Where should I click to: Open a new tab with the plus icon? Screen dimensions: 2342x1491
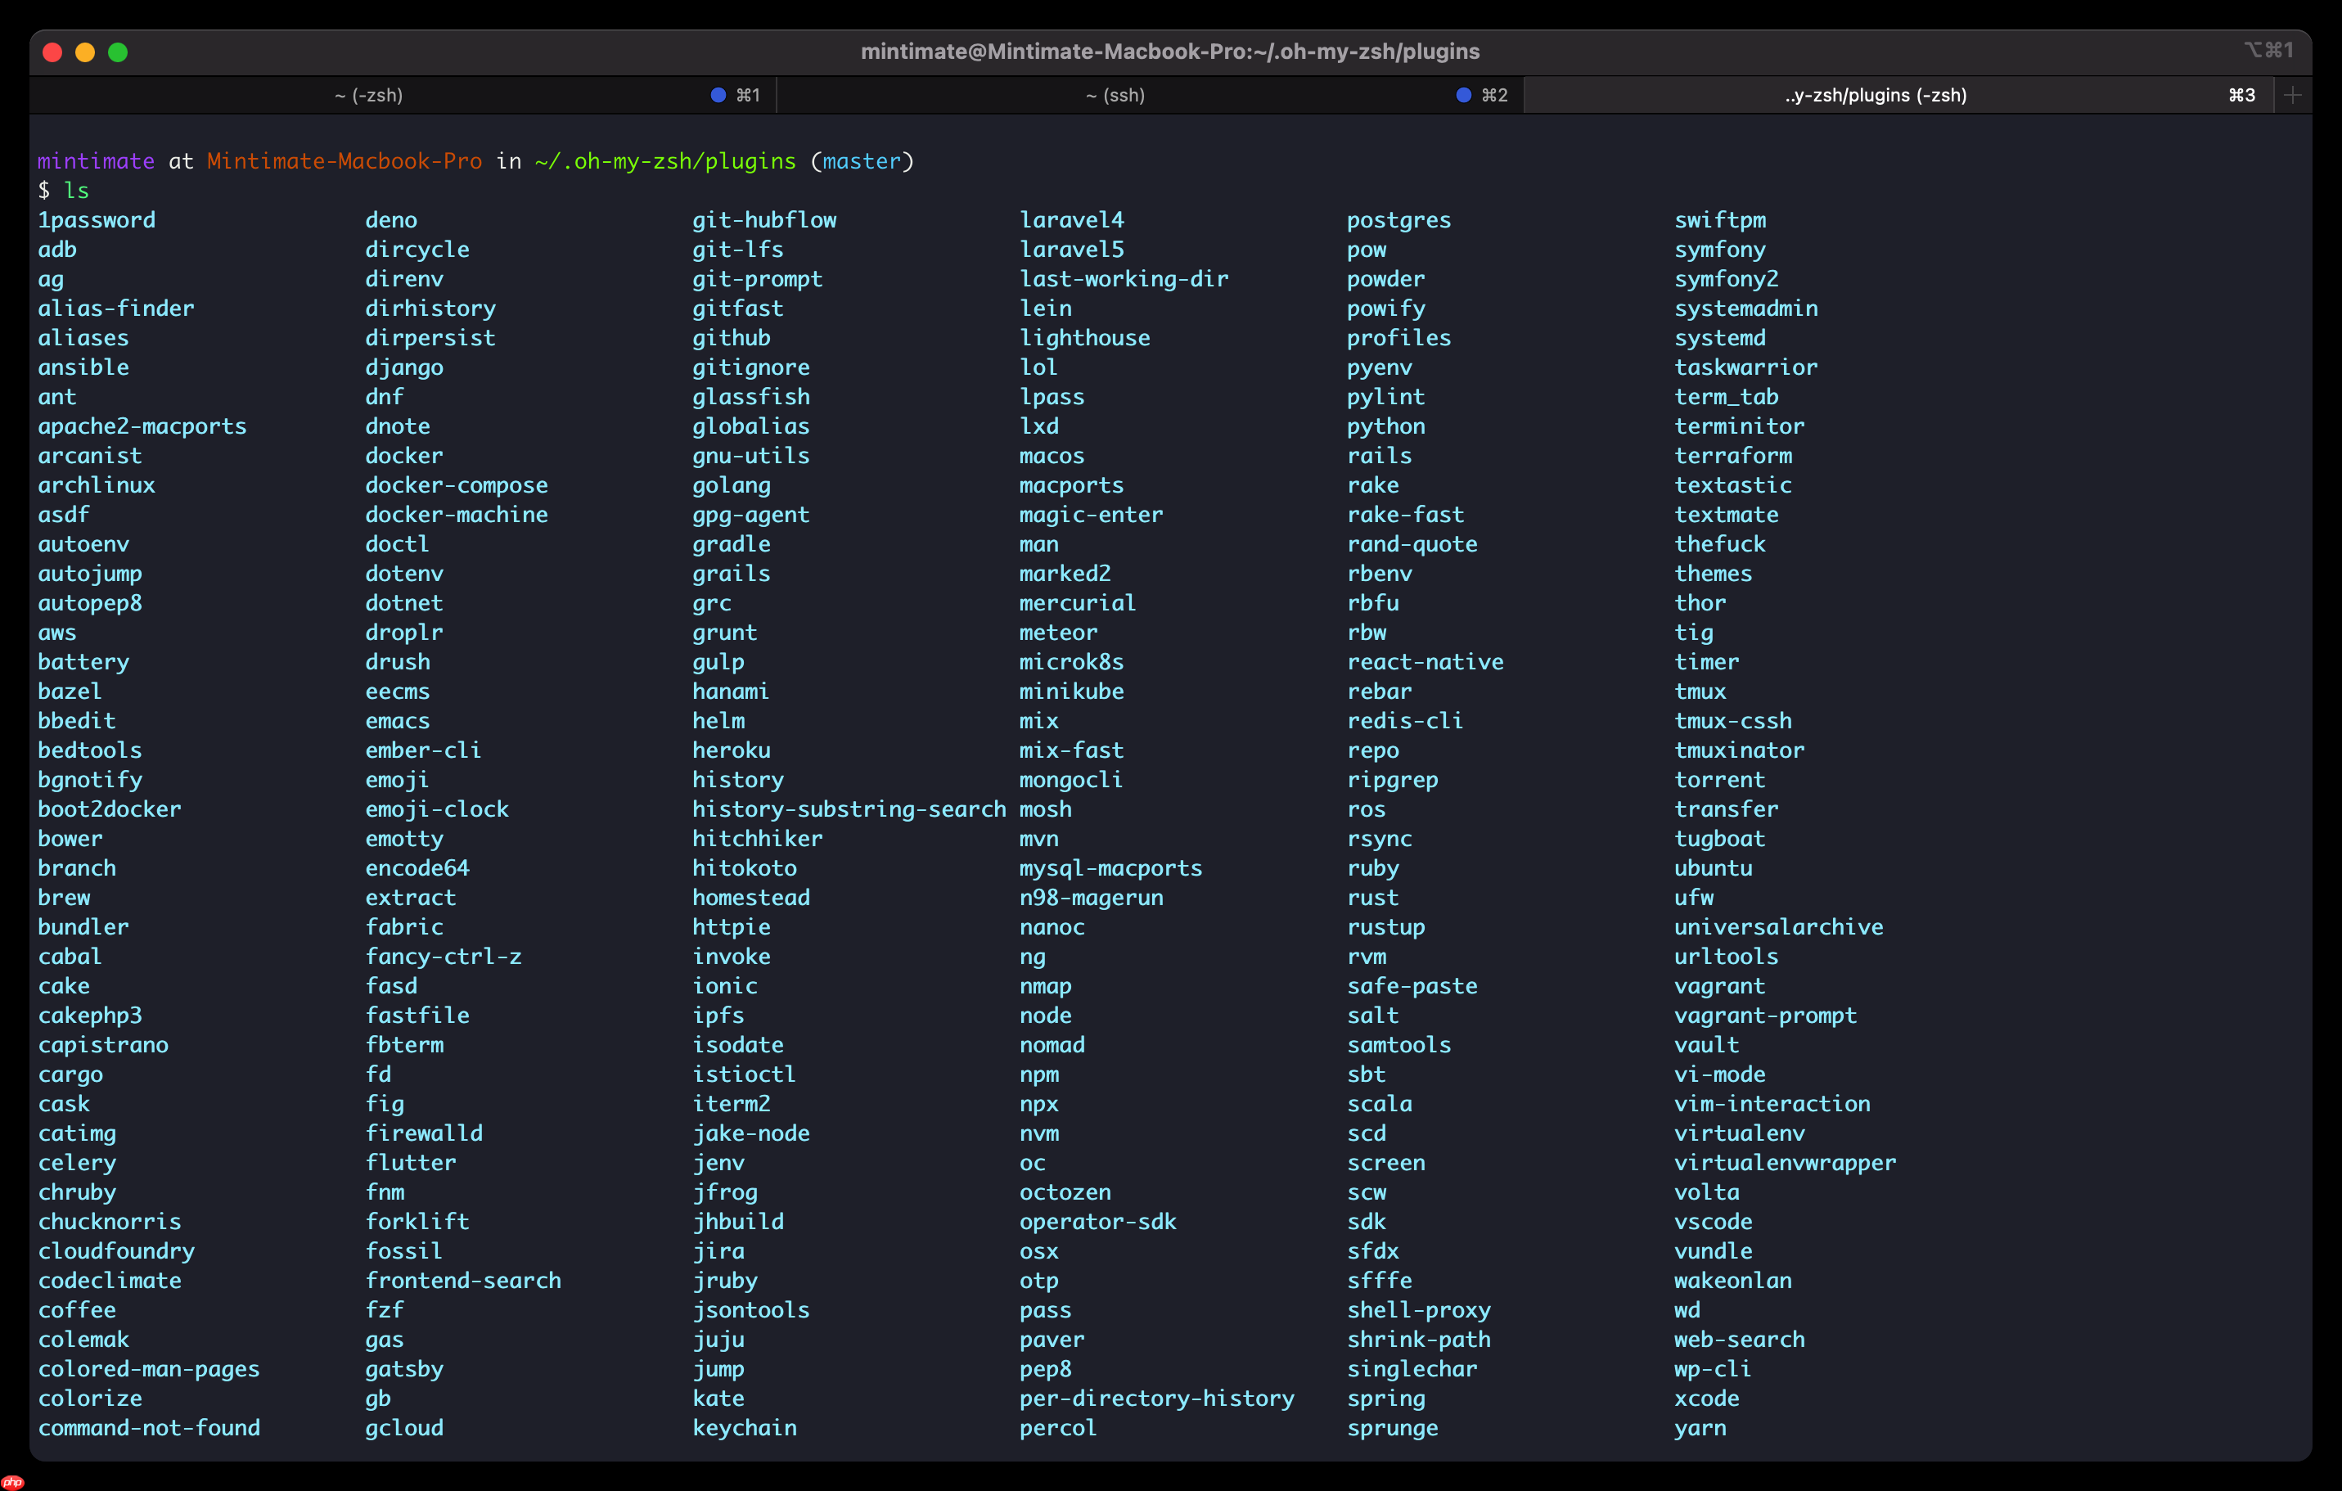pos(2294,94)
